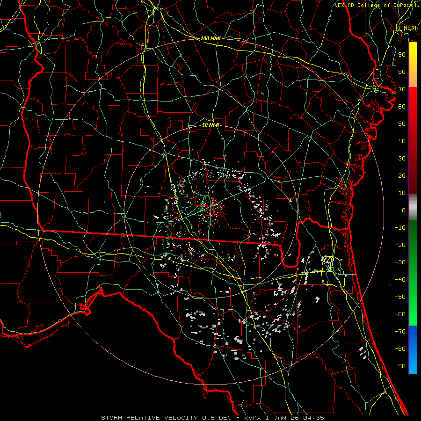Screen dimensions: 421x421
Task: Click the -90 value on the velocity scale
Action: coord(400,366)
